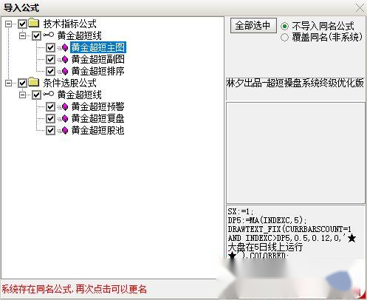Click the magenta diamond icon of 黄金超短复盘

point(65,118)
